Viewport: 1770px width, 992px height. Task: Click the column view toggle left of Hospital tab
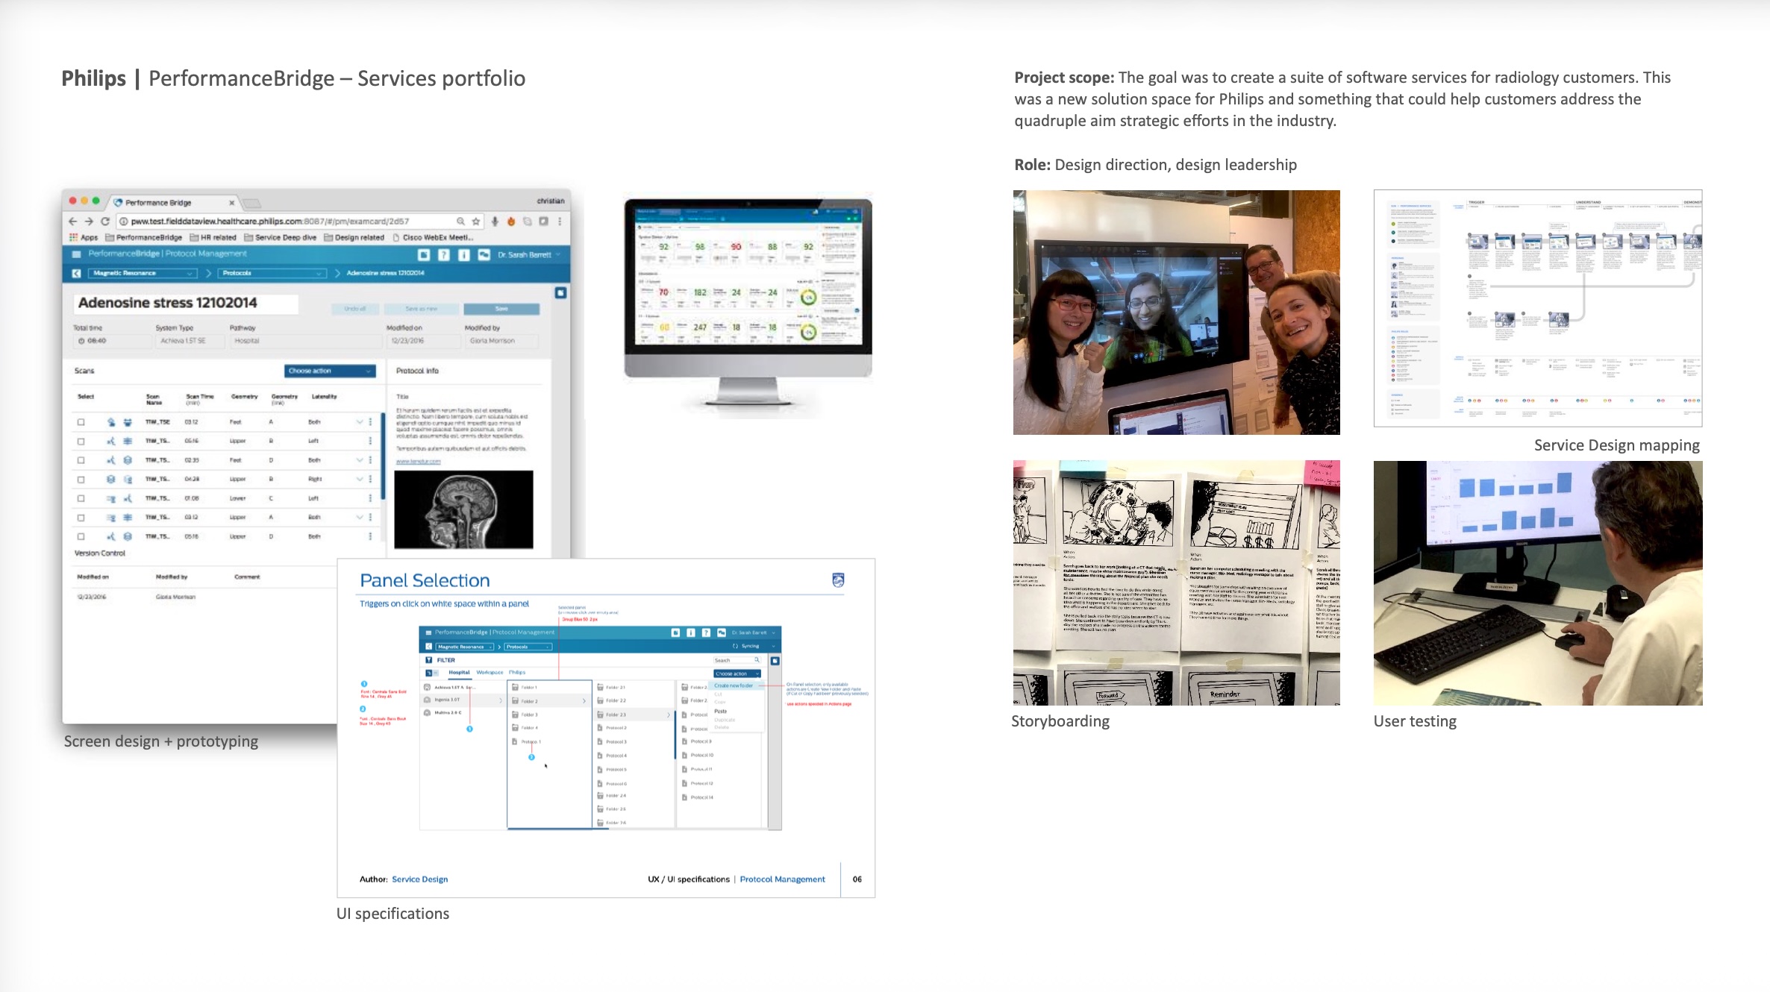(x=429, y=673)
